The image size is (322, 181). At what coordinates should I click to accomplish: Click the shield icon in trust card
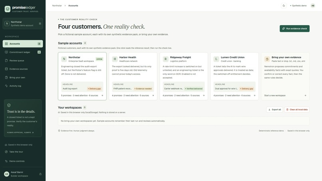(x=9, y=105)
